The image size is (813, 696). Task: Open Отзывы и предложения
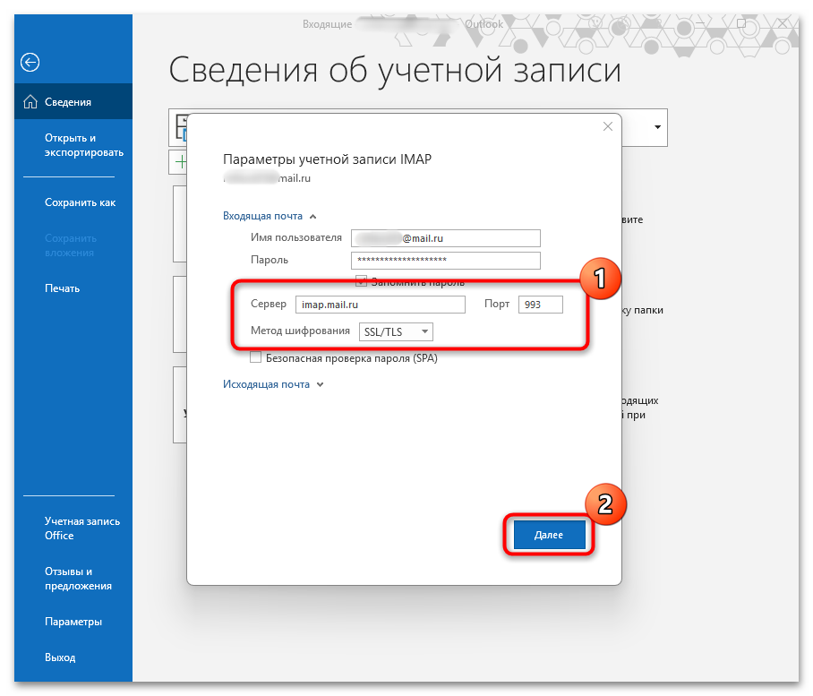(78, 579)
